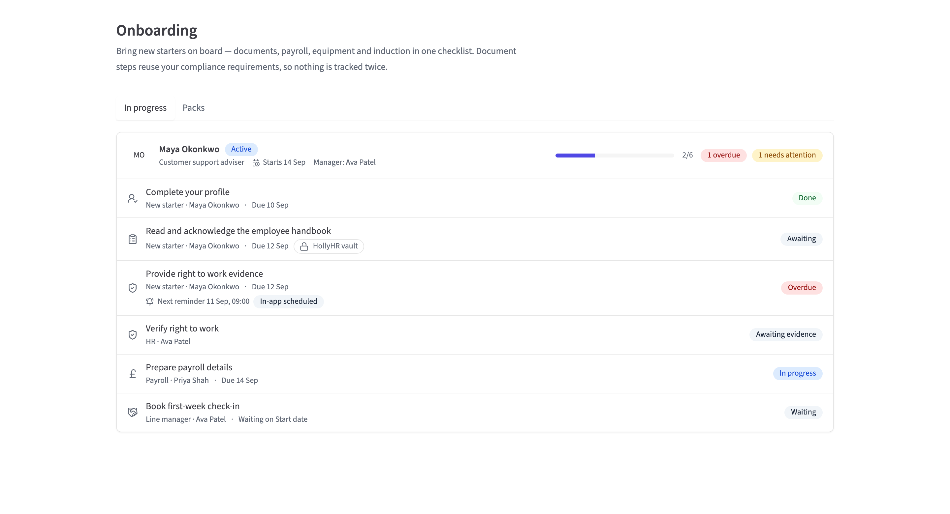Screen dimensions: 950x514
Task: Click the calendar icon next to Starts 14 Sep
Action: click(256, 162)
